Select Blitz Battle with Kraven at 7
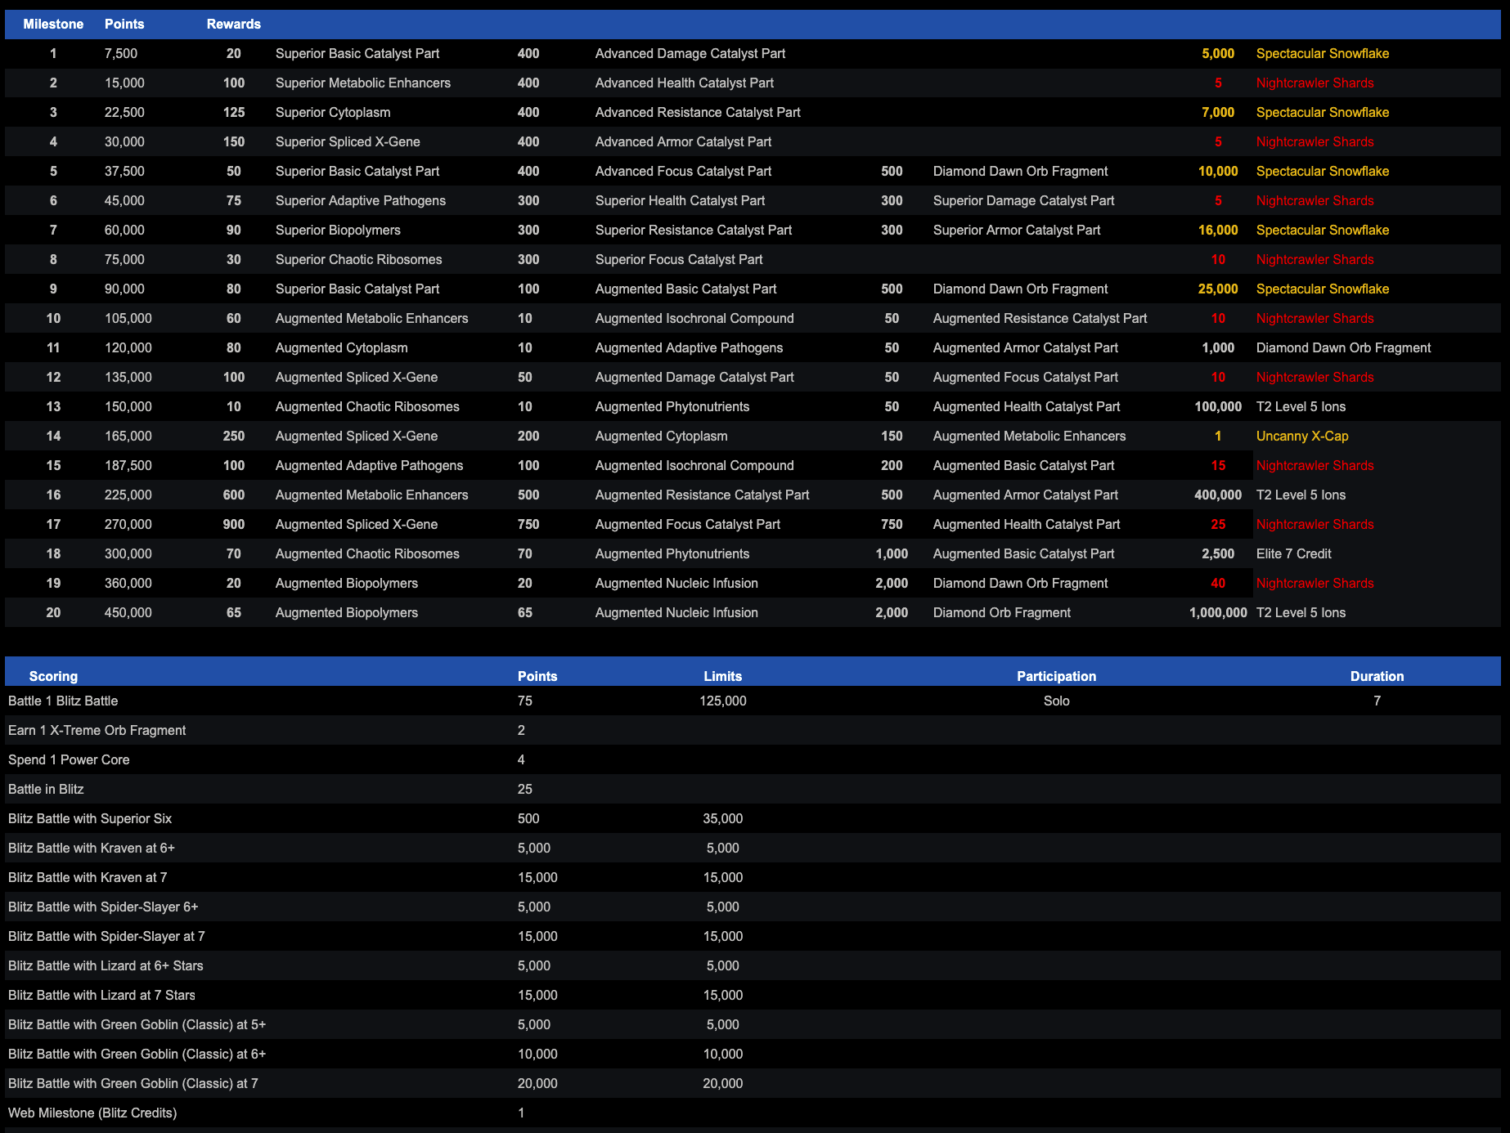 [x=87, y=877]
